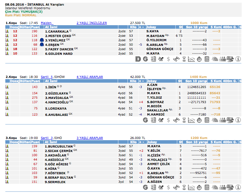Click the hourglass icon under race 3
Image resolution: width=247 pixels, height=195 pixels.
click(x=184, y=187)
